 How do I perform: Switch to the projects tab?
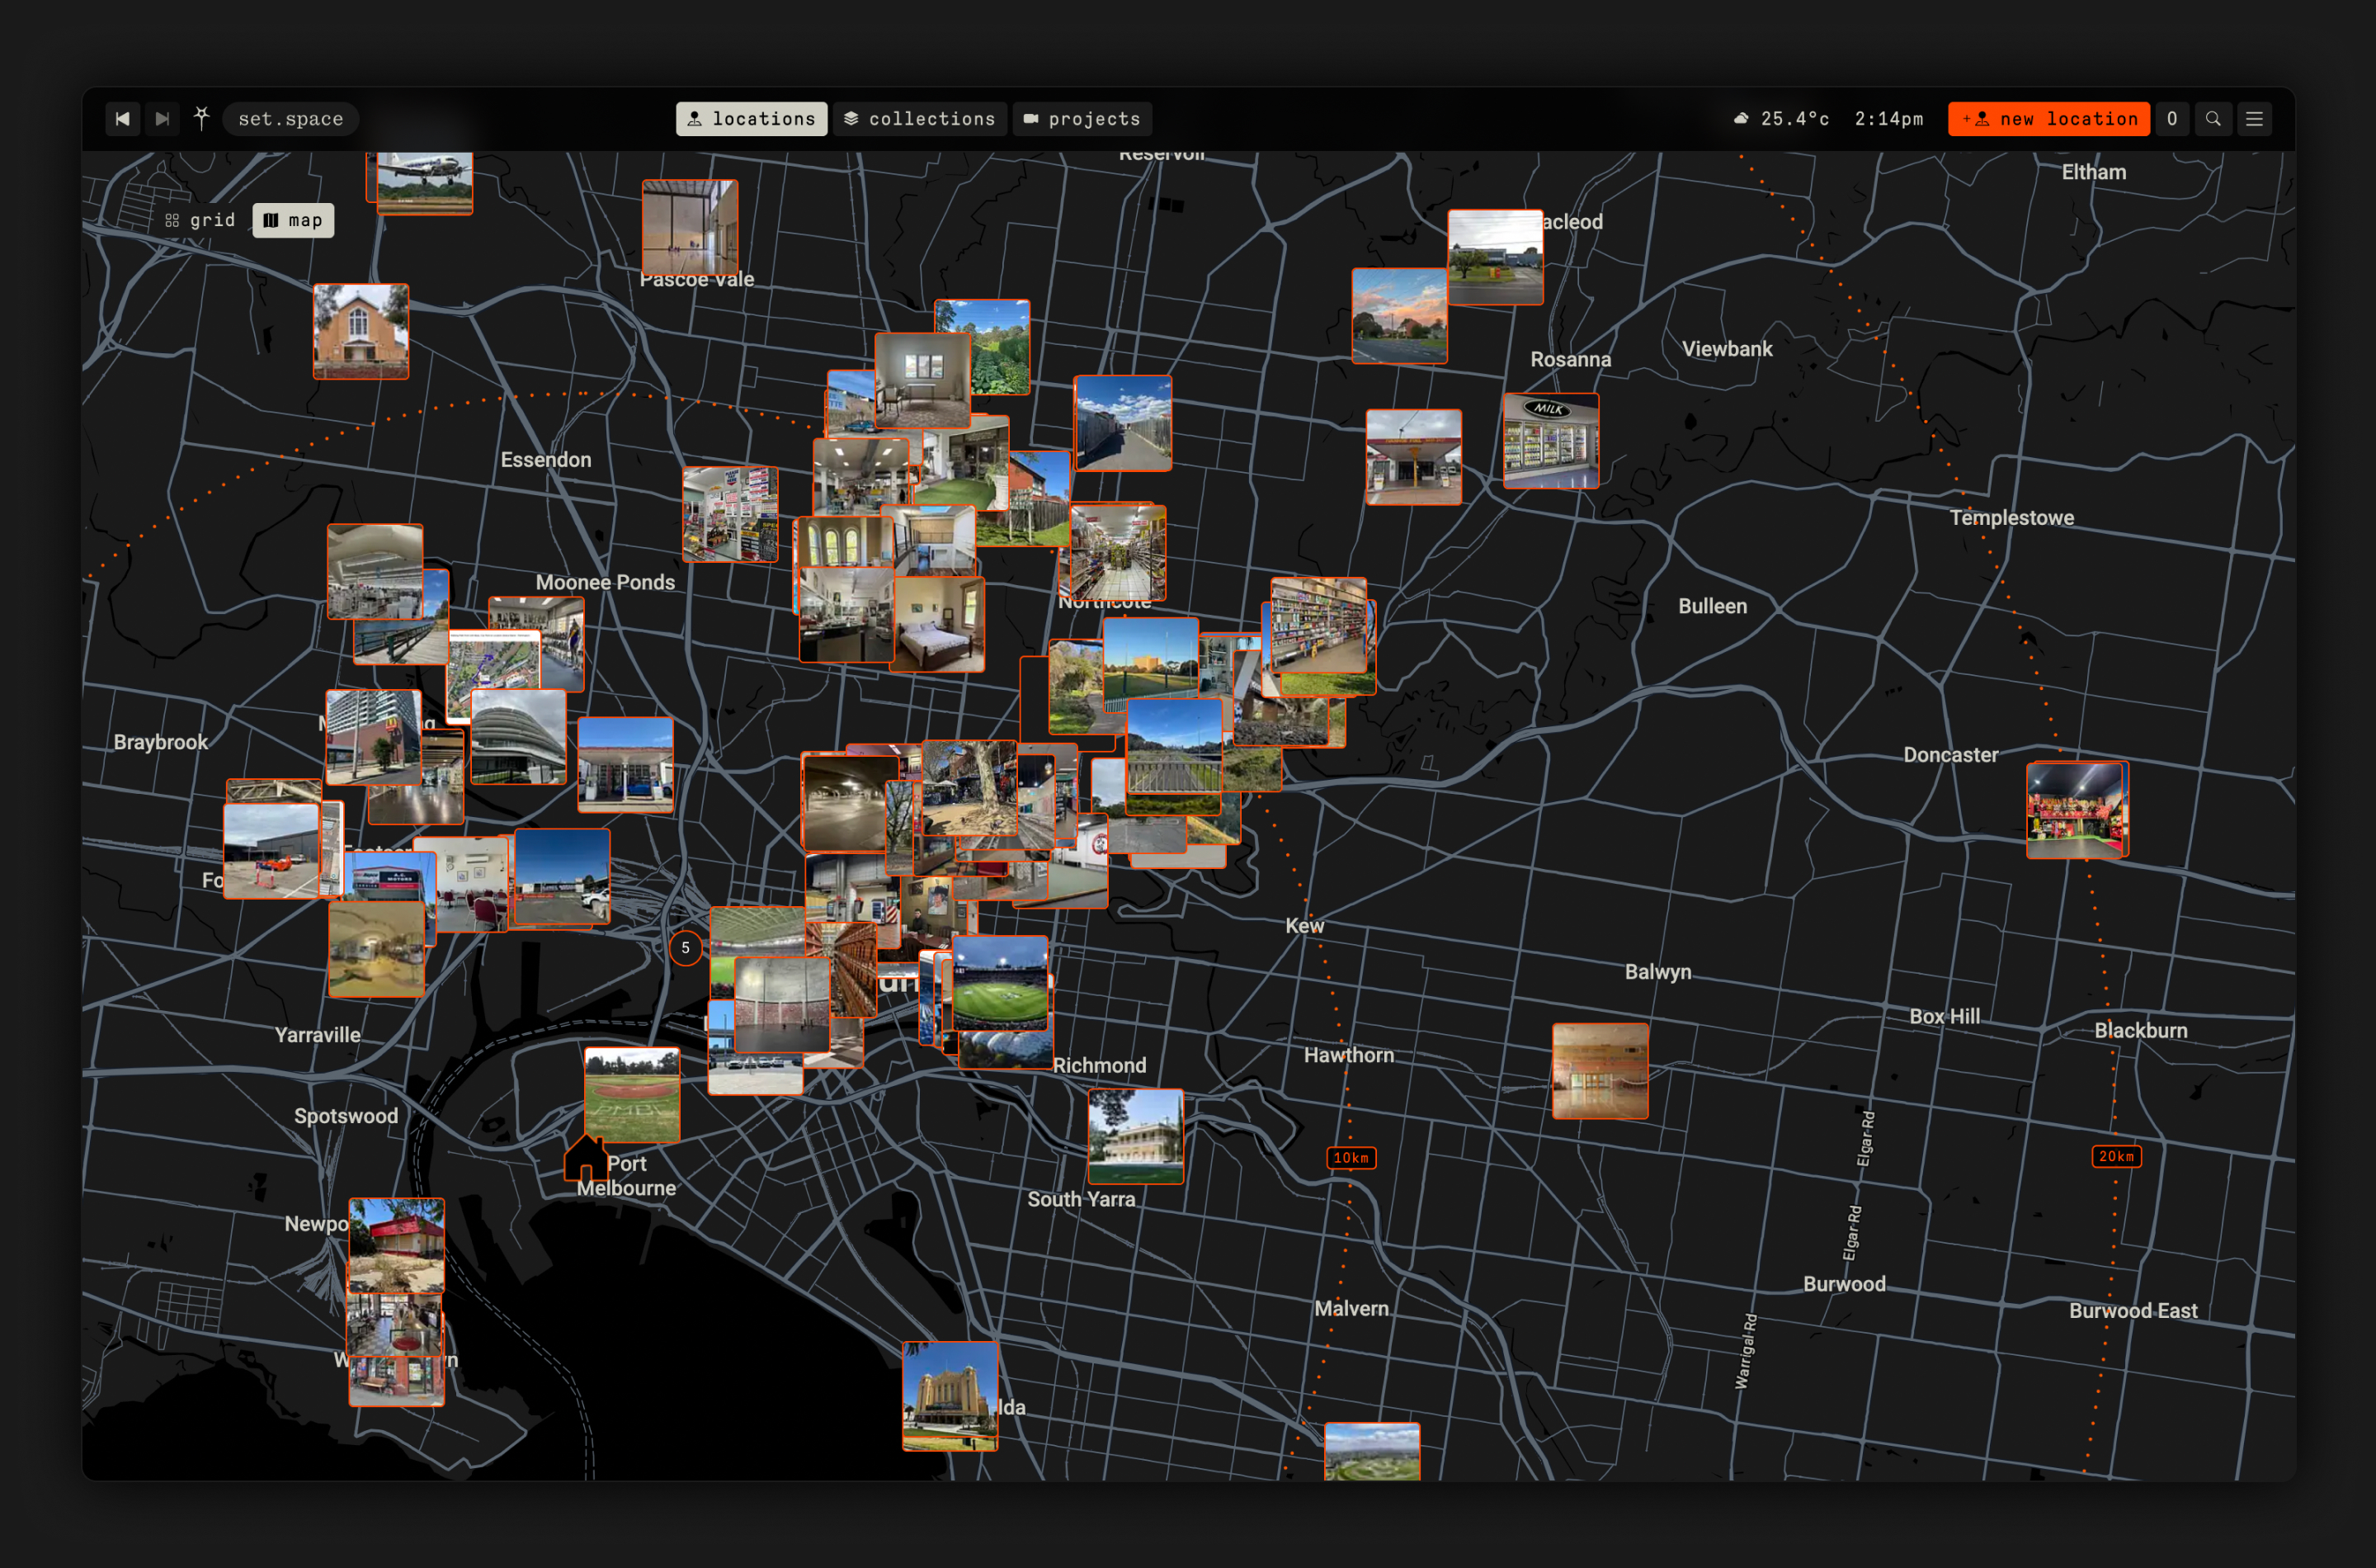1082,119
